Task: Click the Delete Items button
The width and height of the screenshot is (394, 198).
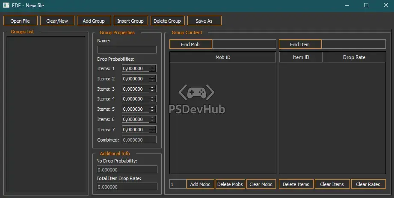Action: click(296, 184)
